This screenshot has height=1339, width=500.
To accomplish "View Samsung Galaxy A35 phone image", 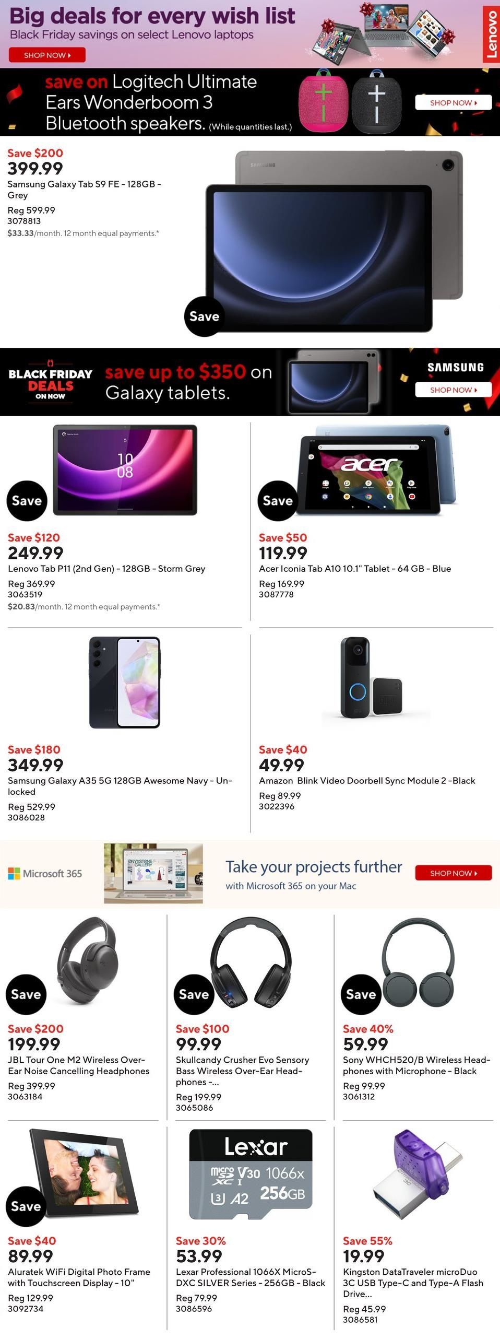I will click(x=125, y=682).
